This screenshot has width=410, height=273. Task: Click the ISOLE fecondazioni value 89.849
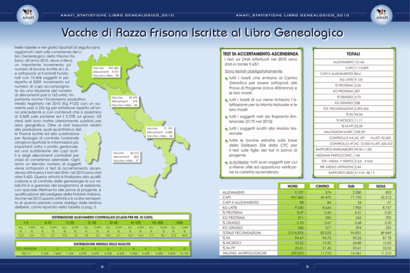point(386,233)
